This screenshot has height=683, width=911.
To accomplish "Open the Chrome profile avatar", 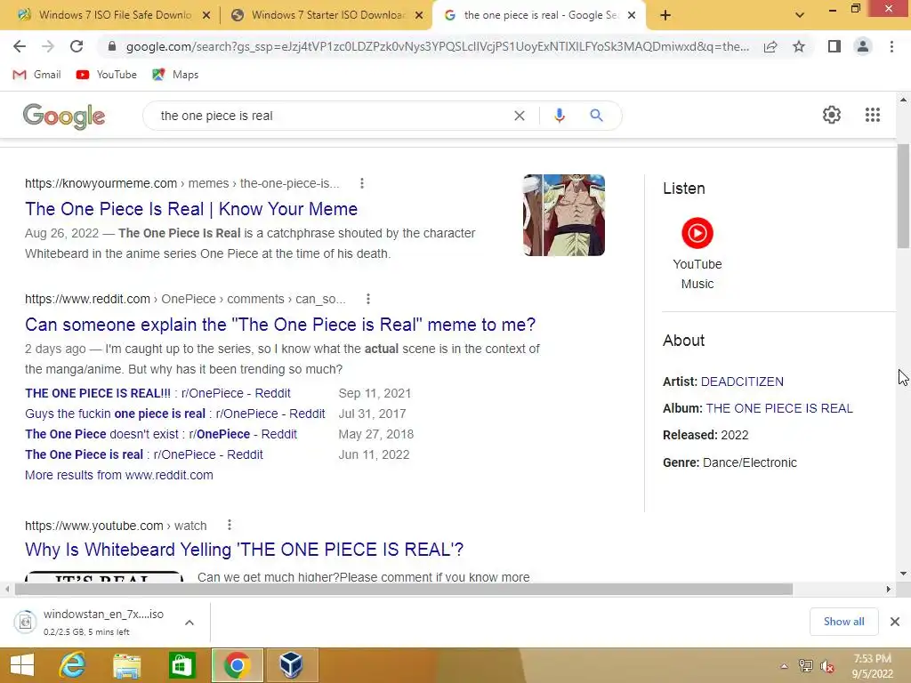I will tap(863, 46).
